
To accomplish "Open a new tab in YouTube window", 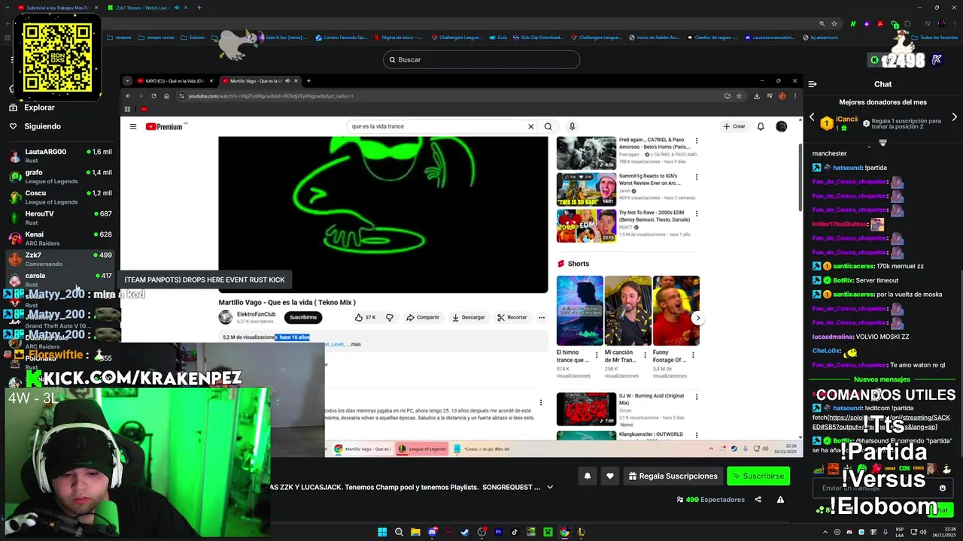I will point(308,80).
